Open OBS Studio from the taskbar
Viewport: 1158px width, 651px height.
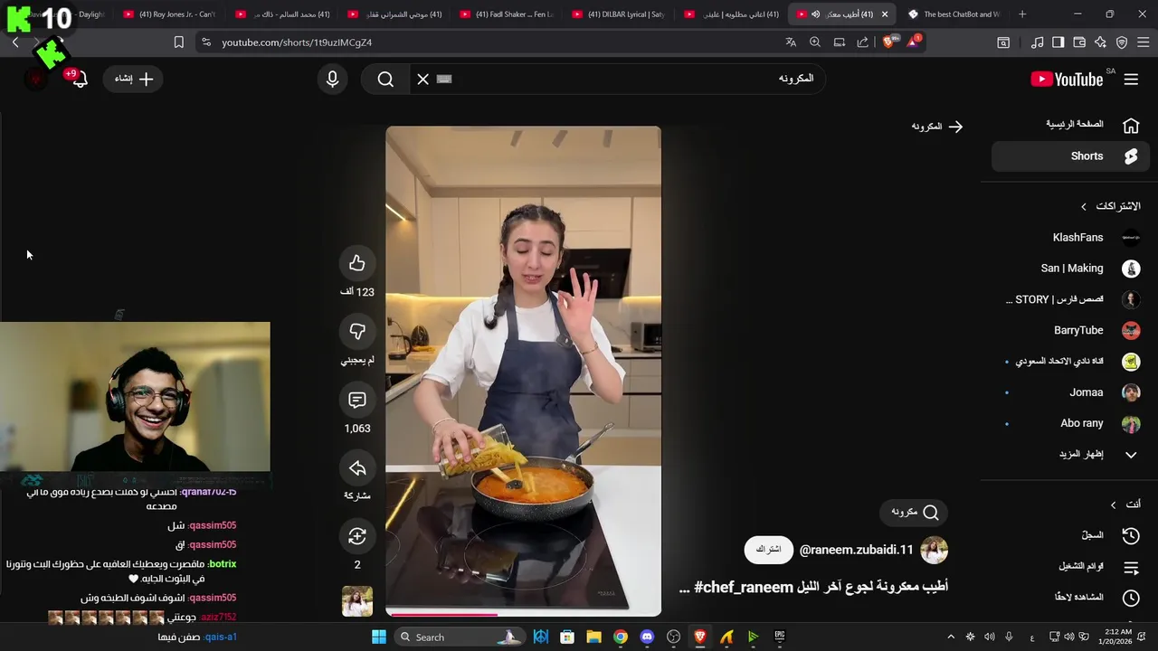pyautogui.click(x=673, y=637)
